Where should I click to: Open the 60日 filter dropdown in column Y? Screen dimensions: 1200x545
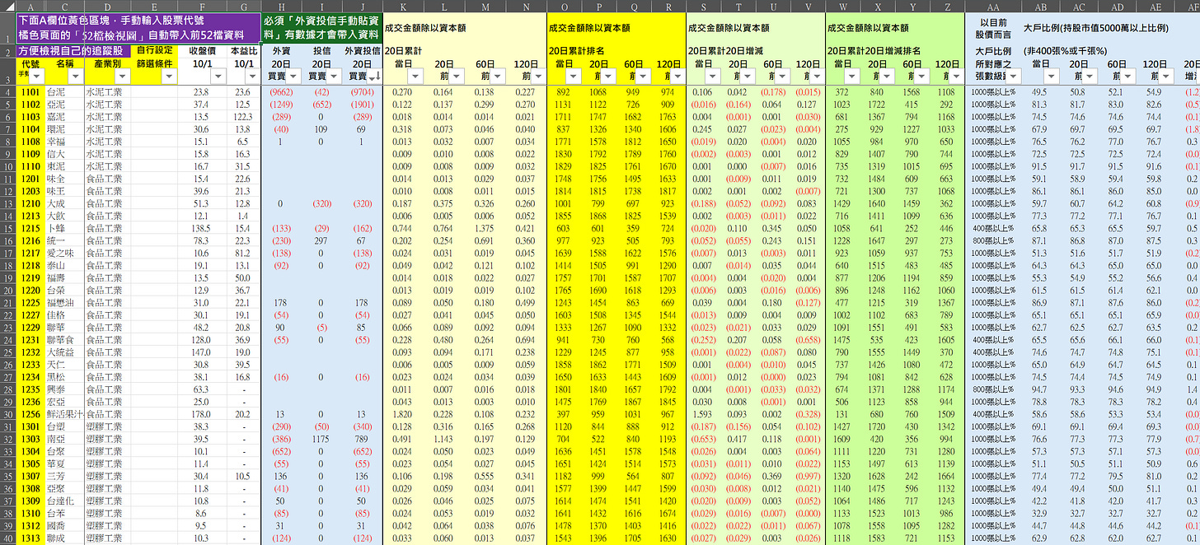(x=923, y=77)
